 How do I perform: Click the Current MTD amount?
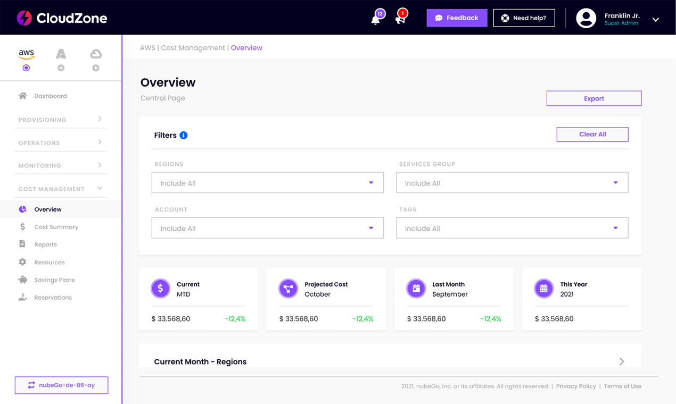pos(171,319)
